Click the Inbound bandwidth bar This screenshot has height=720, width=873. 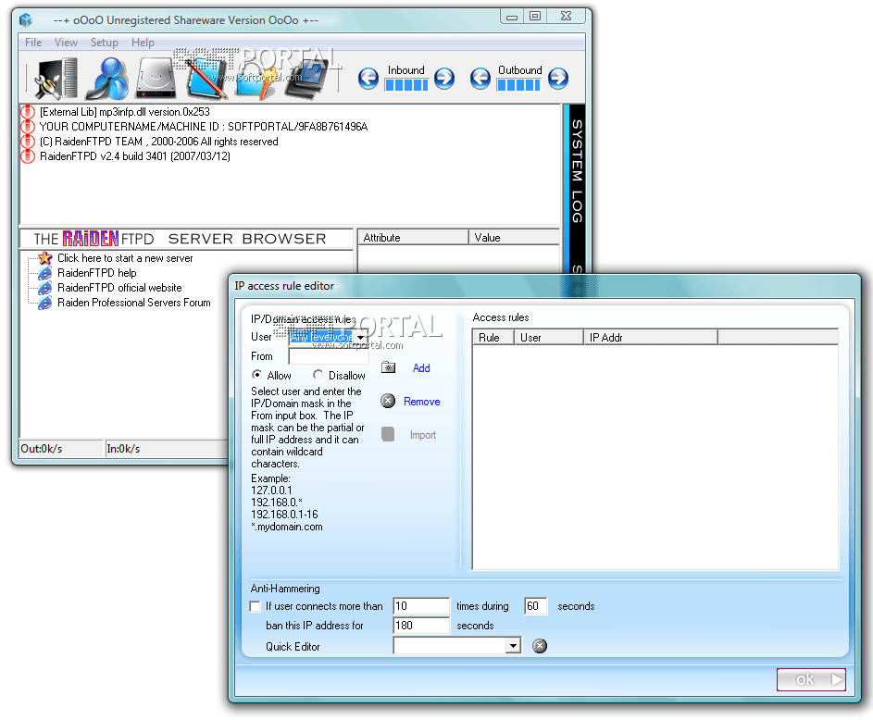click(406, 84)
